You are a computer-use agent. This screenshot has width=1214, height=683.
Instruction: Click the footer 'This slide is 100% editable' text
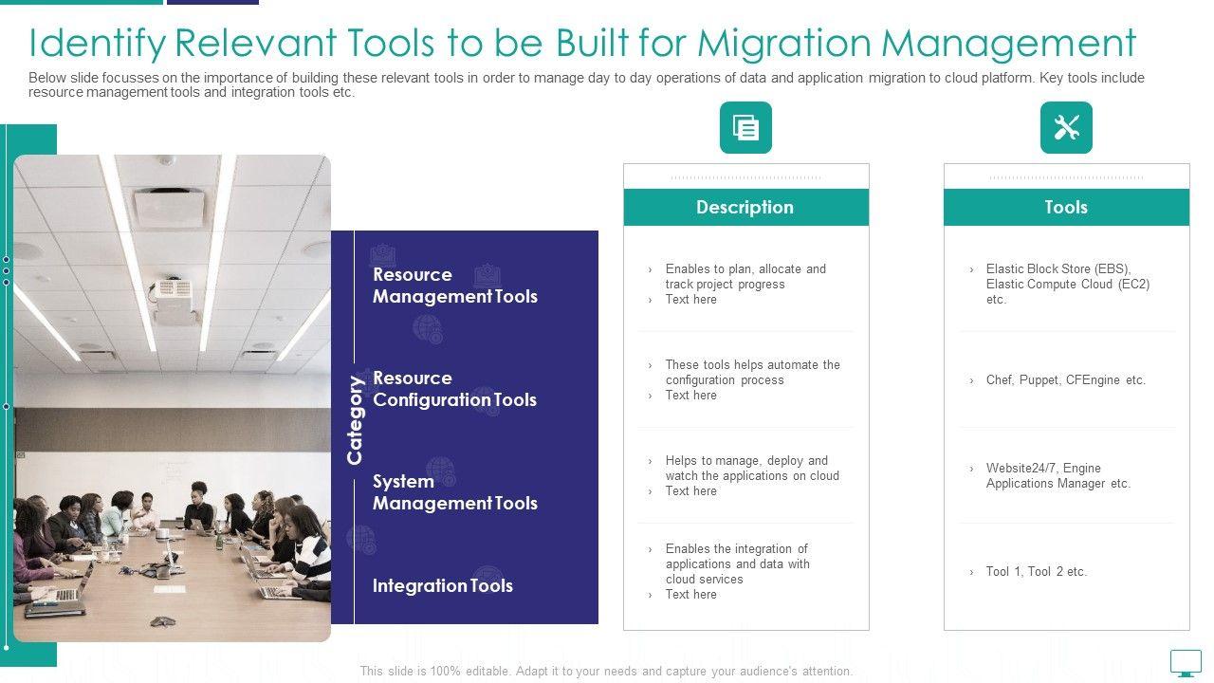tap(606, 671)
